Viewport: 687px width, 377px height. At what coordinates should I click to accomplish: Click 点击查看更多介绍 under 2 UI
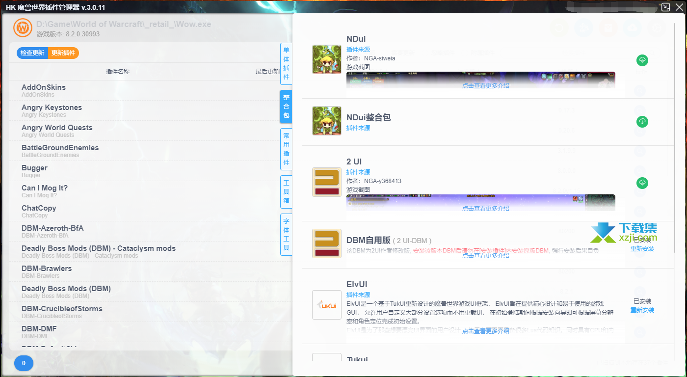(x=485, y=208)
